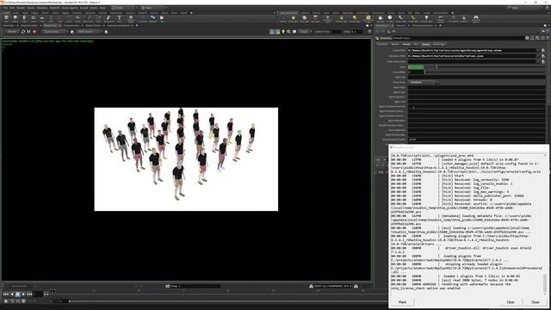
Task: Open render view help icon
Action: click(x=369, y=32)
